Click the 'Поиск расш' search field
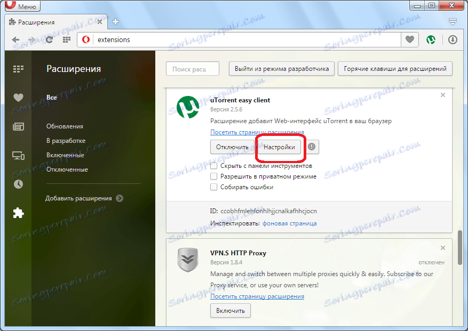 (192, 68)
